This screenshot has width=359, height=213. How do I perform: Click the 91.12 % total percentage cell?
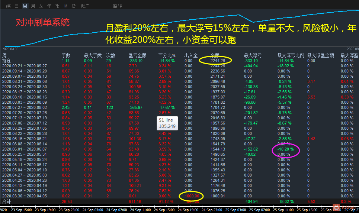point(166,201)
